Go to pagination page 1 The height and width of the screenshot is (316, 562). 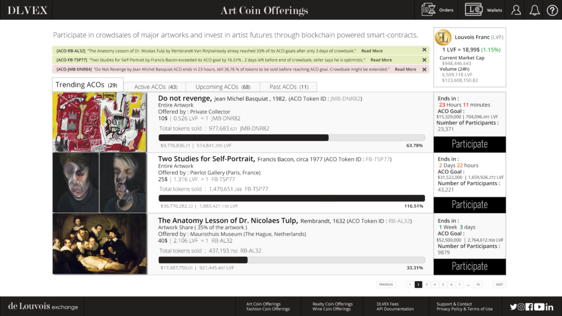pyautogui.click(x=410, y=285)
